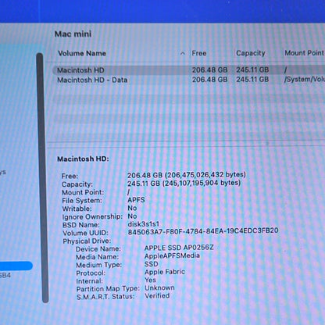Click the disk3s1s1 BSD name value
Screen dimensions: 325x325
[x=143, y=224]
